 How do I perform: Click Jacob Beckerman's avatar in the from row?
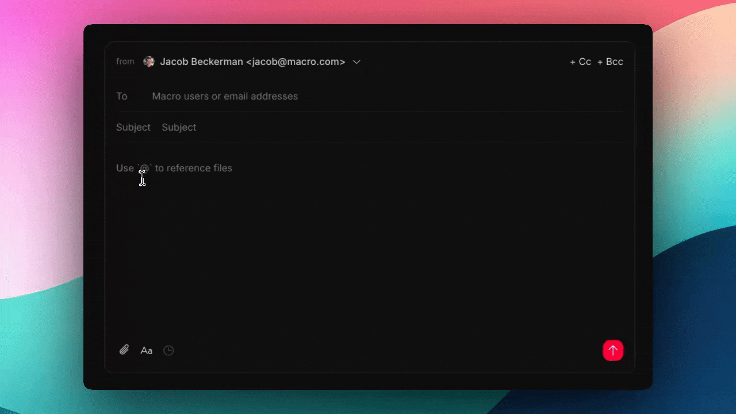(x=149, y=62)
